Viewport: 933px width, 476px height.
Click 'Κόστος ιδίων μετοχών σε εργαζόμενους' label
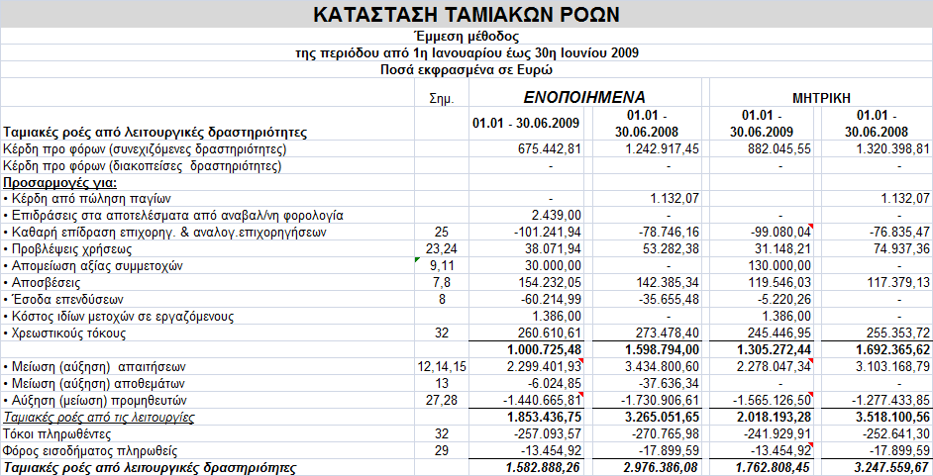point(119,316)
